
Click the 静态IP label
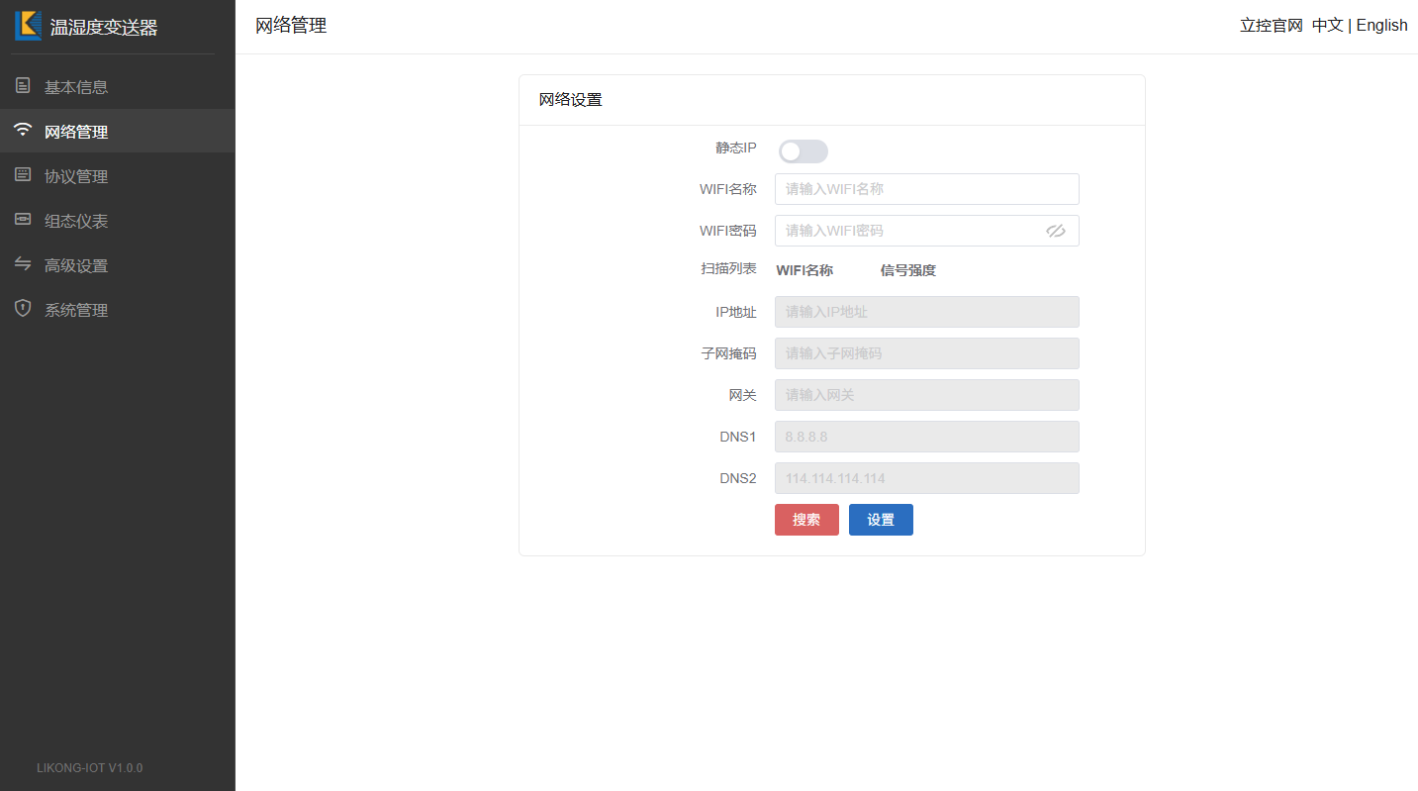(x=736, y=148)
